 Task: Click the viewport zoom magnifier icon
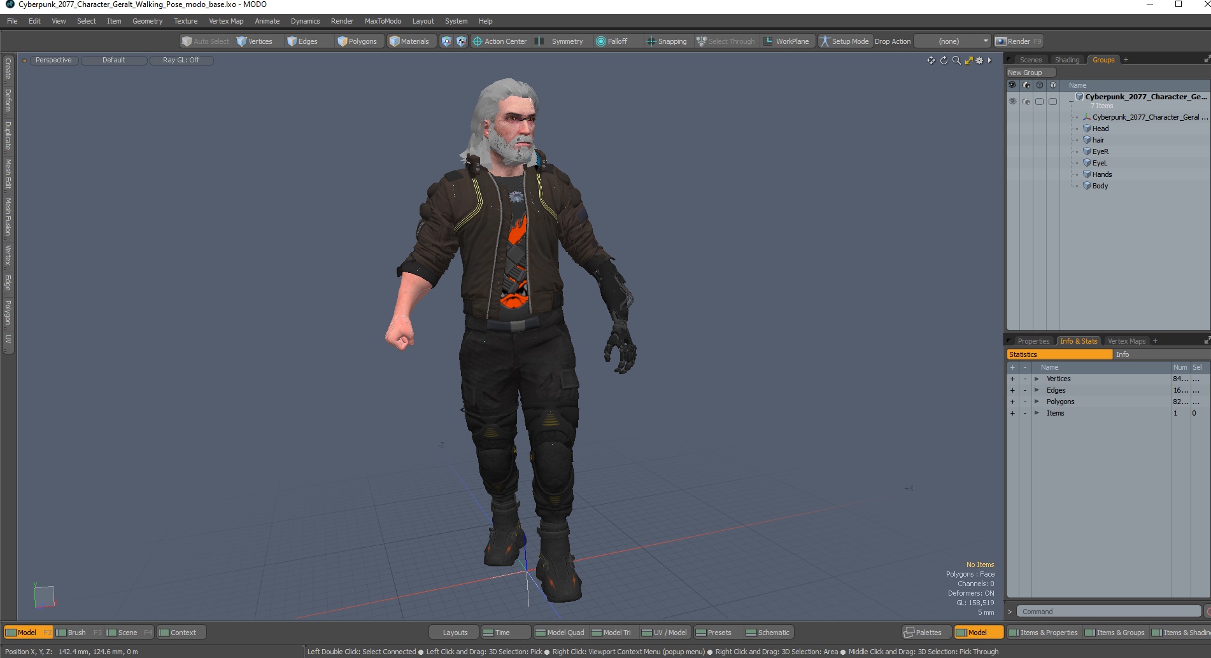pos(956,60)
